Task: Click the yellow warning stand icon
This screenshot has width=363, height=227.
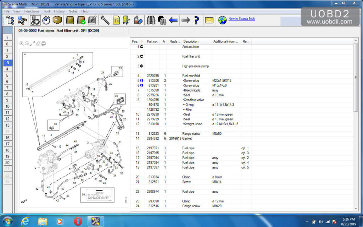Action: [x=127, y=20]
